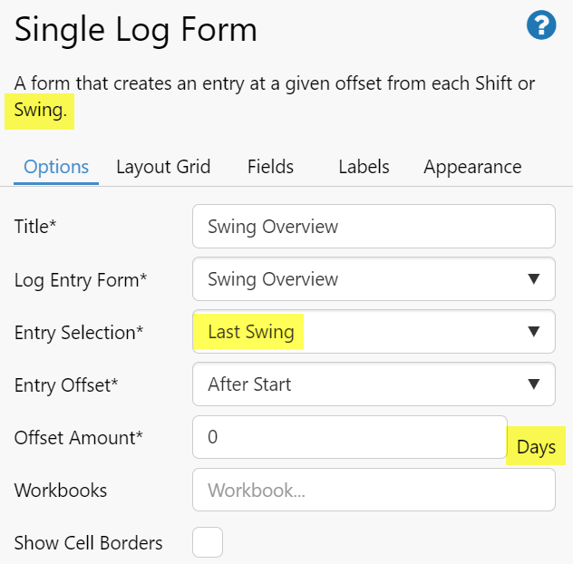Click the Days unit label
This screenshot has height=564, width=573.
tap(536, 448)
